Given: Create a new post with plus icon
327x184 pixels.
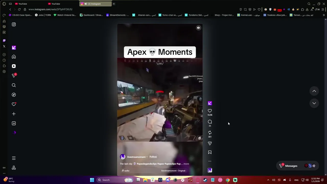Looking at the screenshot, I should coord(14,114).
